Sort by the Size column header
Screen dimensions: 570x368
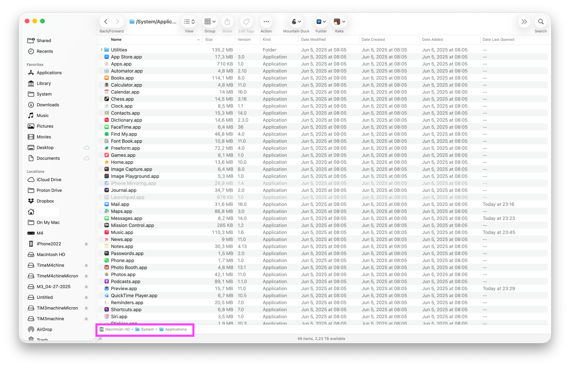pyautogui.click(x=209, y=40)
